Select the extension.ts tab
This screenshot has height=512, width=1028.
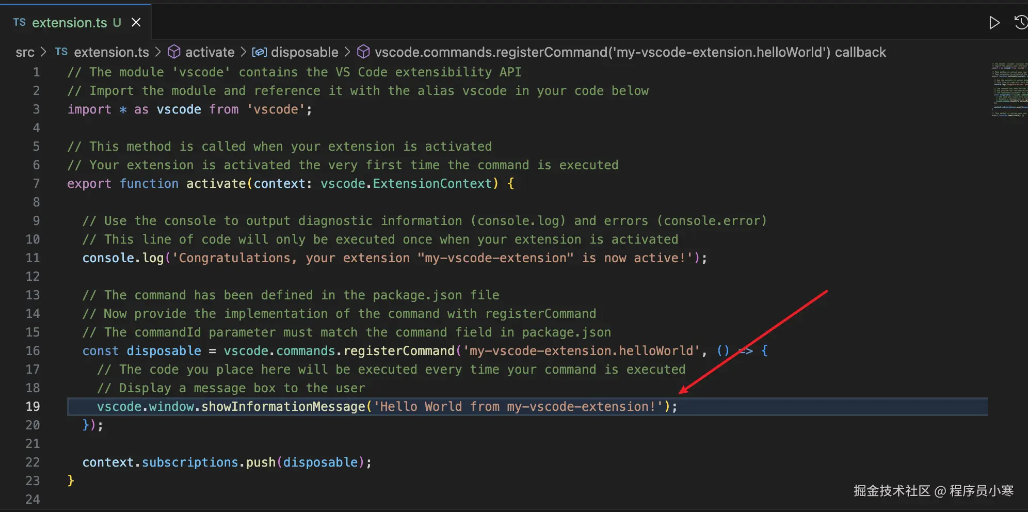[69, 23]
